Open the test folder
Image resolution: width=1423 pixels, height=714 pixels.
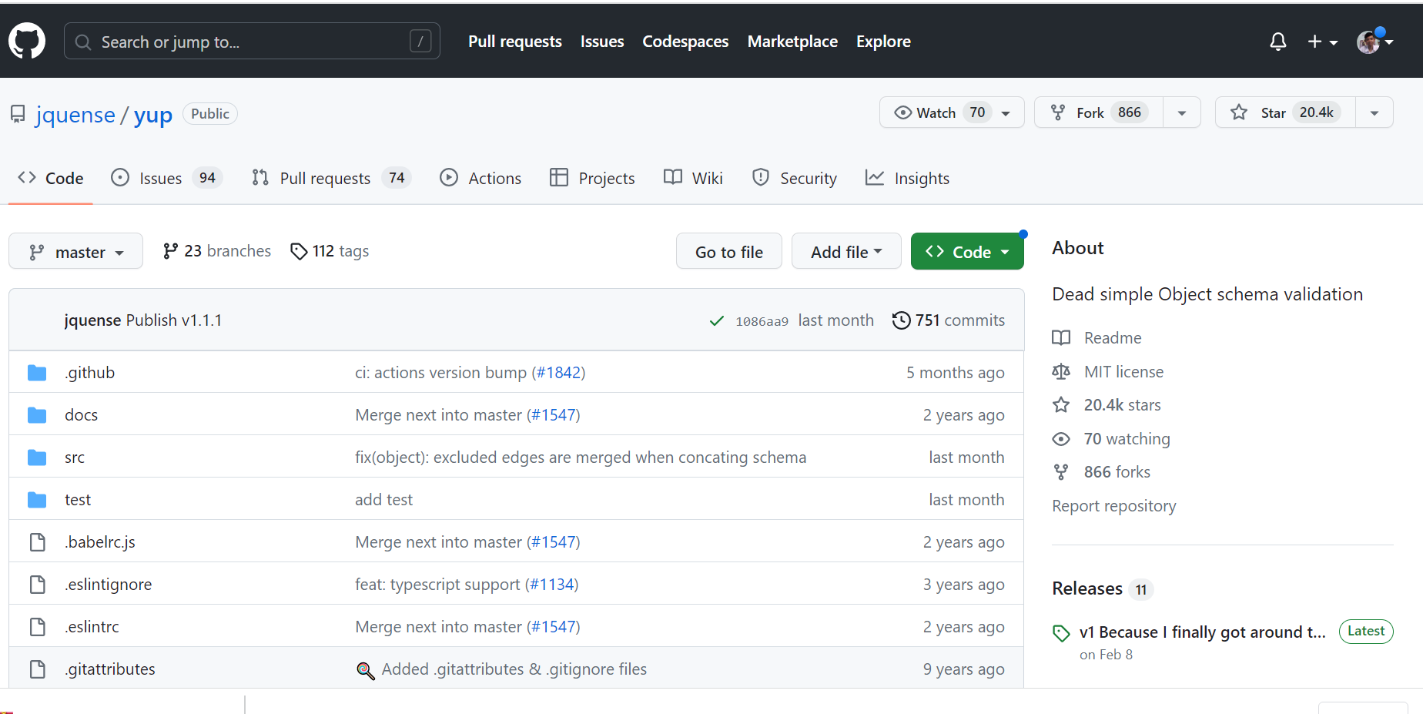(x=78, y=500)
